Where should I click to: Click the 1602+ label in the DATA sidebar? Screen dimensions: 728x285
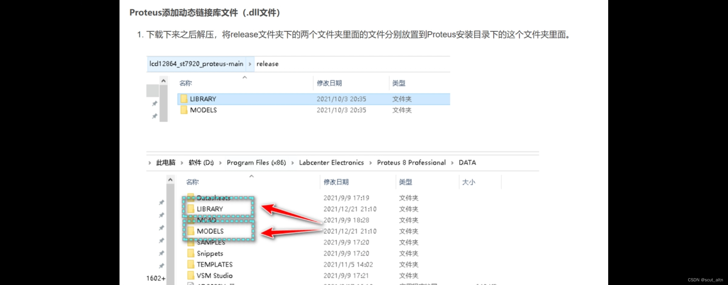point(156,278)
